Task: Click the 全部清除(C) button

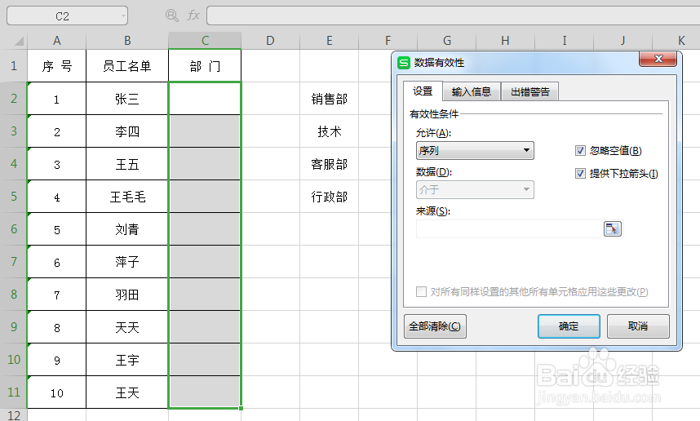Action: point(435,326)
